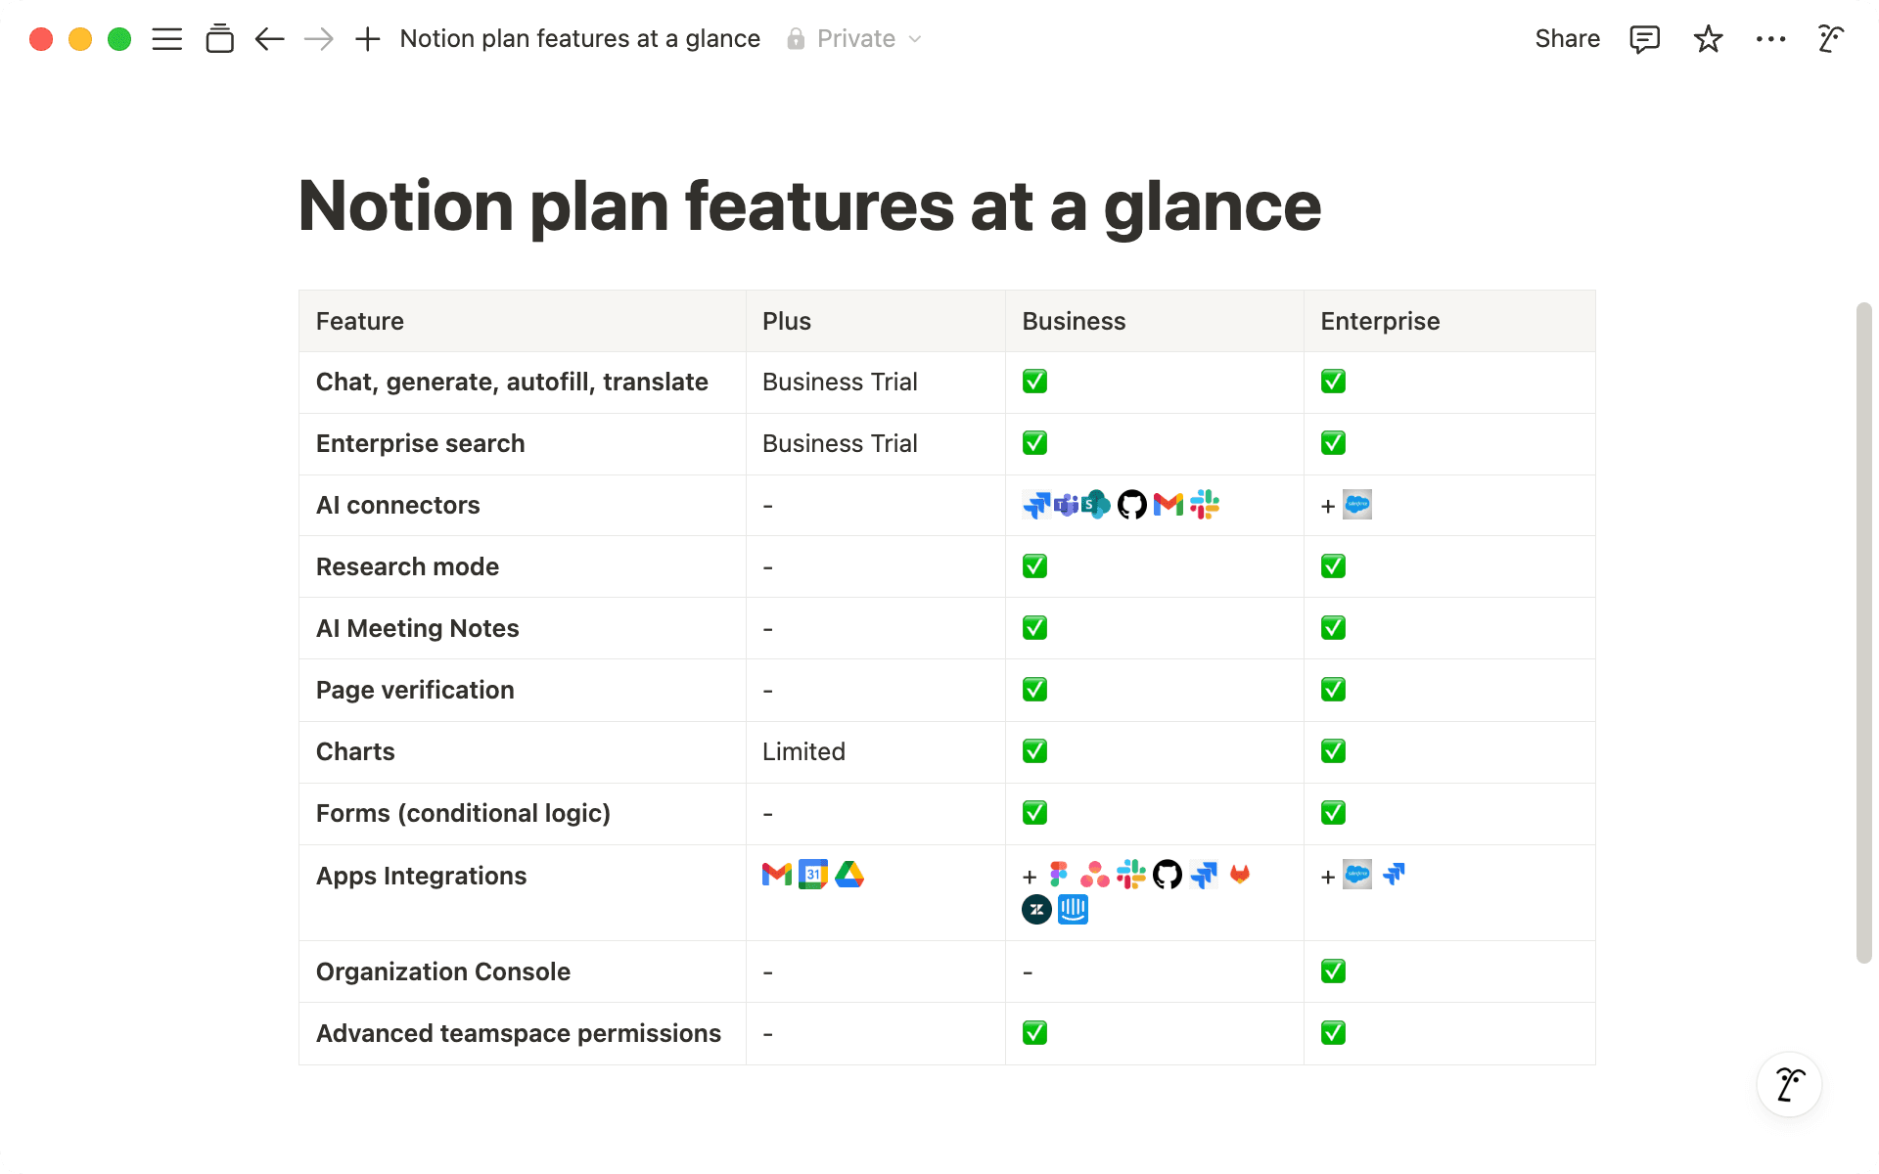Image resolution: width=1879 pixels, height=1174 pixels.
Task: Click the Gmail icon under Plus Apps Integrations
Action: [774, 874]
